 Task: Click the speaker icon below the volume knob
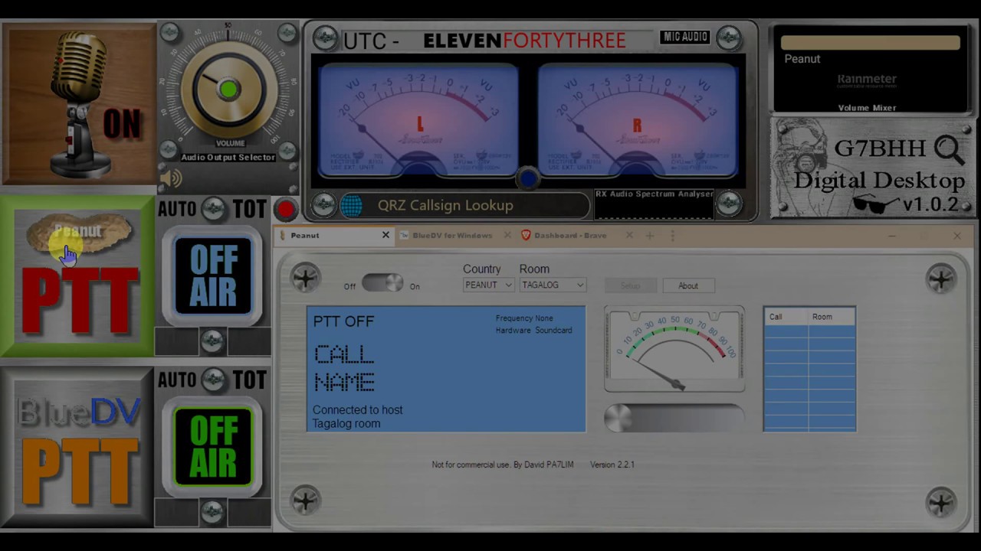(x=171, y=178)
